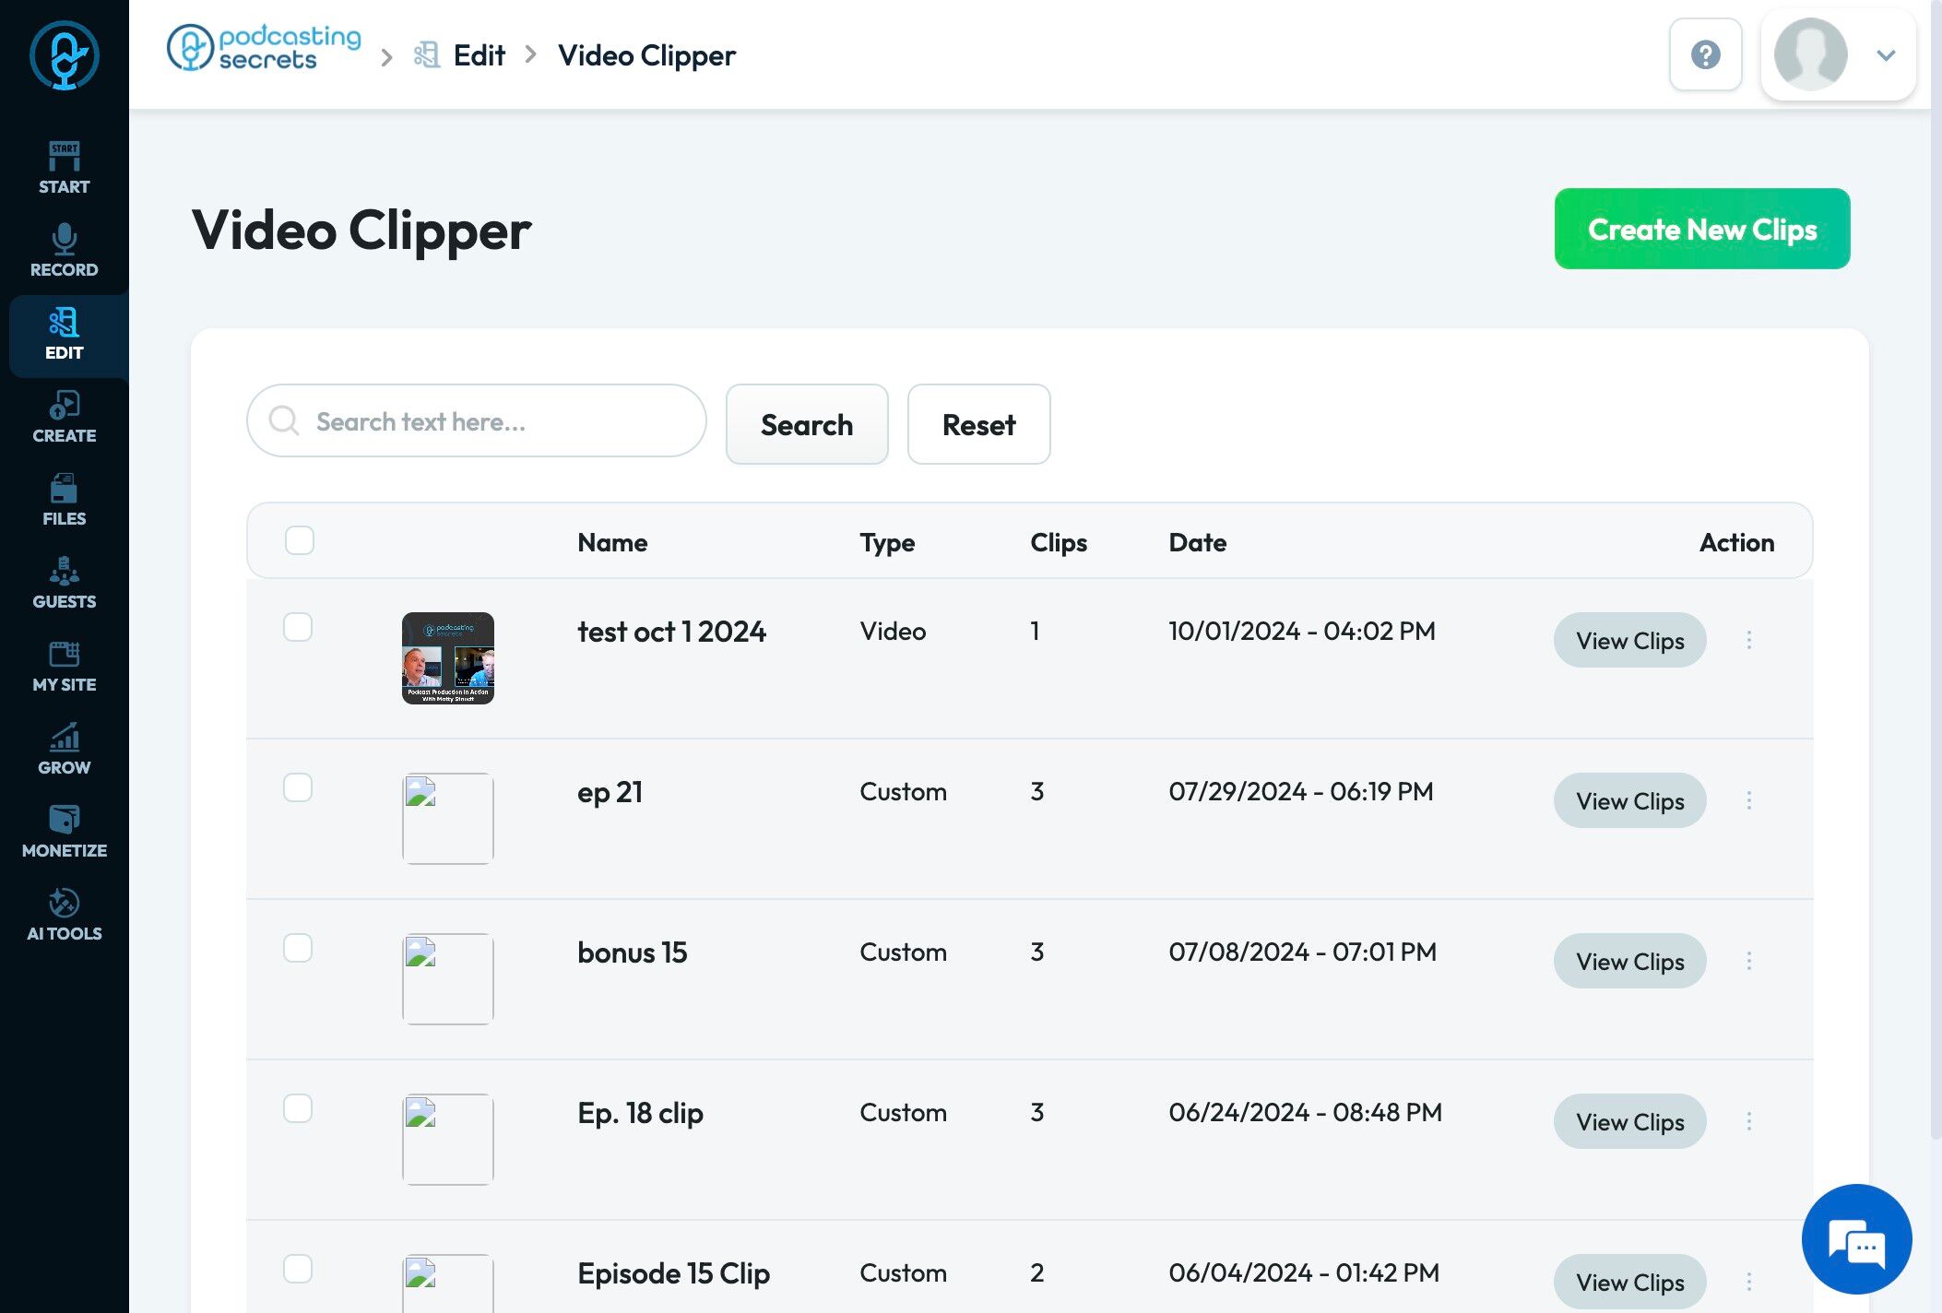Viewport: 1942px width, 1313px height.
Task: Open the FILES sidebar section
Action: [x=64, y=500]
